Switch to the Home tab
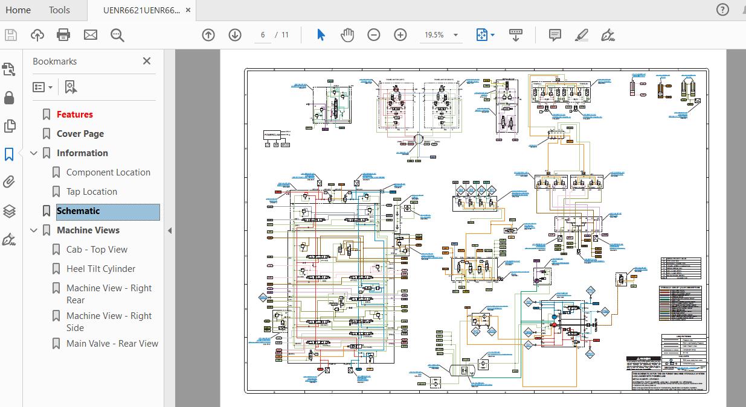This screenshot has width=746, height=407. (x=18, y=10)
